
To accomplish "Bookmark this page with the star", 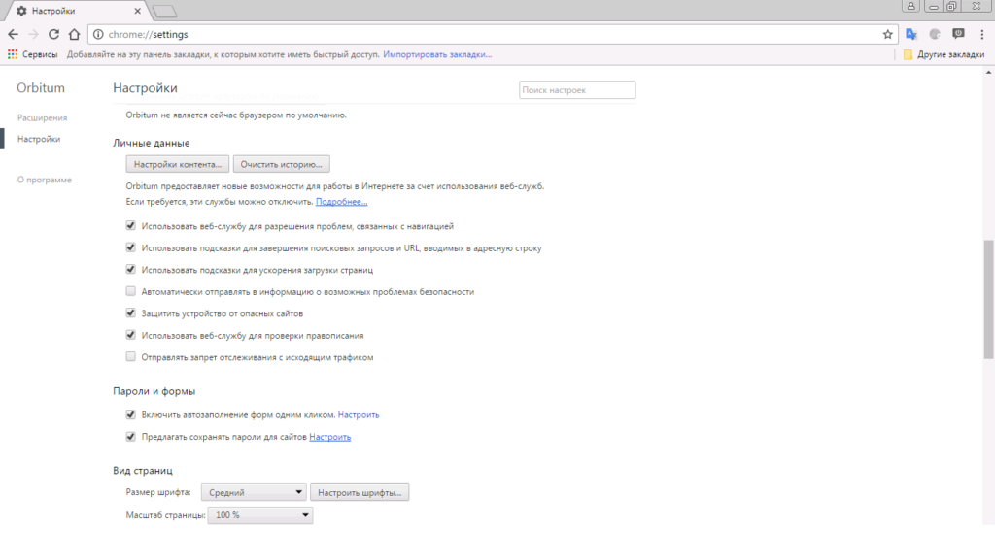I will [888, 34].
